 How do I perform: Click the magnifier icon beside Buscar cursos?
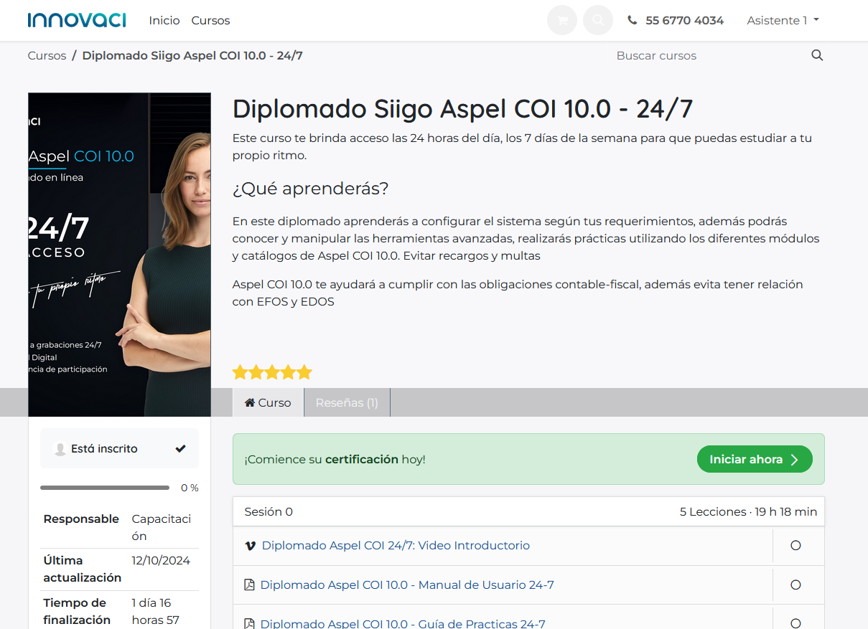[816, 55]
